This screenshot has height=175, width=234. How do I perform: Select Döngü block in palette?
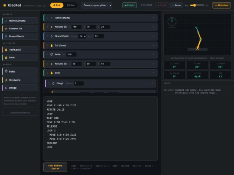[20, 88]
